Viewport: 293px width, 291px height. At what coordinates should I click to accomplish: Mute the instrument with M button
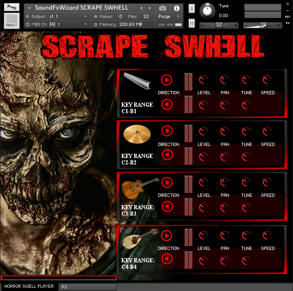[x=191, y=23]
